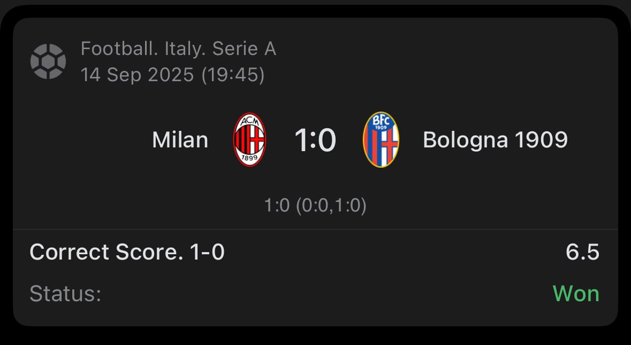Click the green "Won" status
Viewport: 631px width, 345px height.
[x=576, y=294]
